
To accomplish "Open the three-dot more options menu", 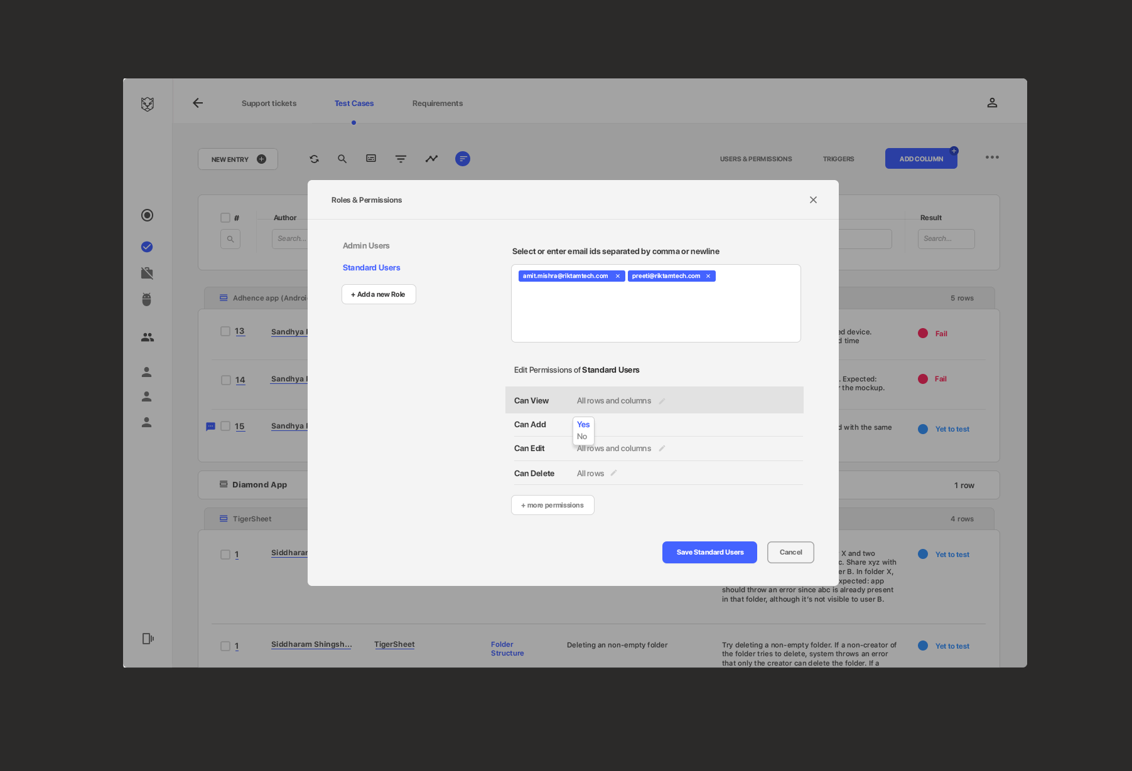I will coord(992,157).
